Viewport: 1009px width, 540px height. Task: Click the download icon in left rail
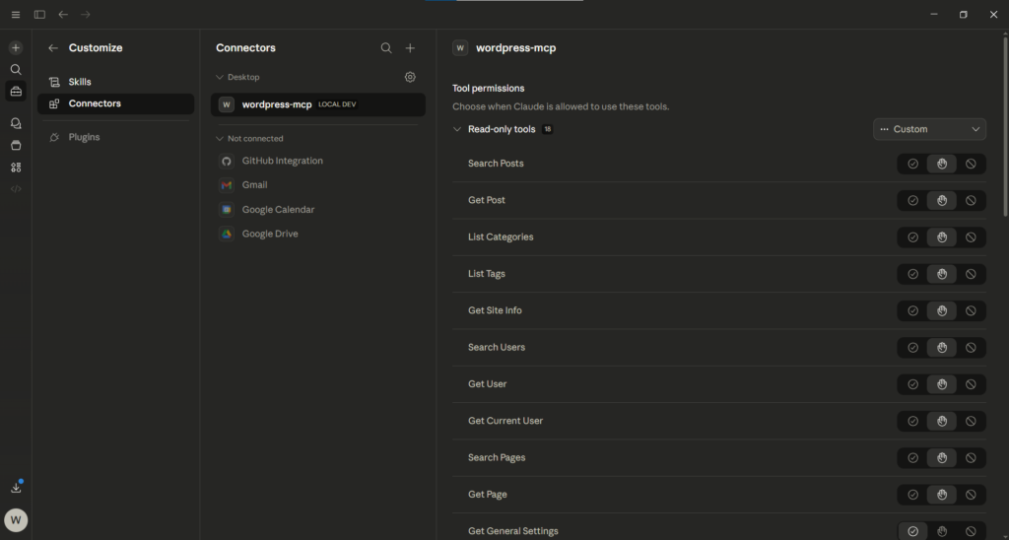click(x=16, y=487)
